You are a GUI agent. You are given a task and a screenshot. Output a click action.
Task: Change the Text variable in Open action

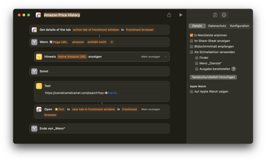(x=60, y=109)
